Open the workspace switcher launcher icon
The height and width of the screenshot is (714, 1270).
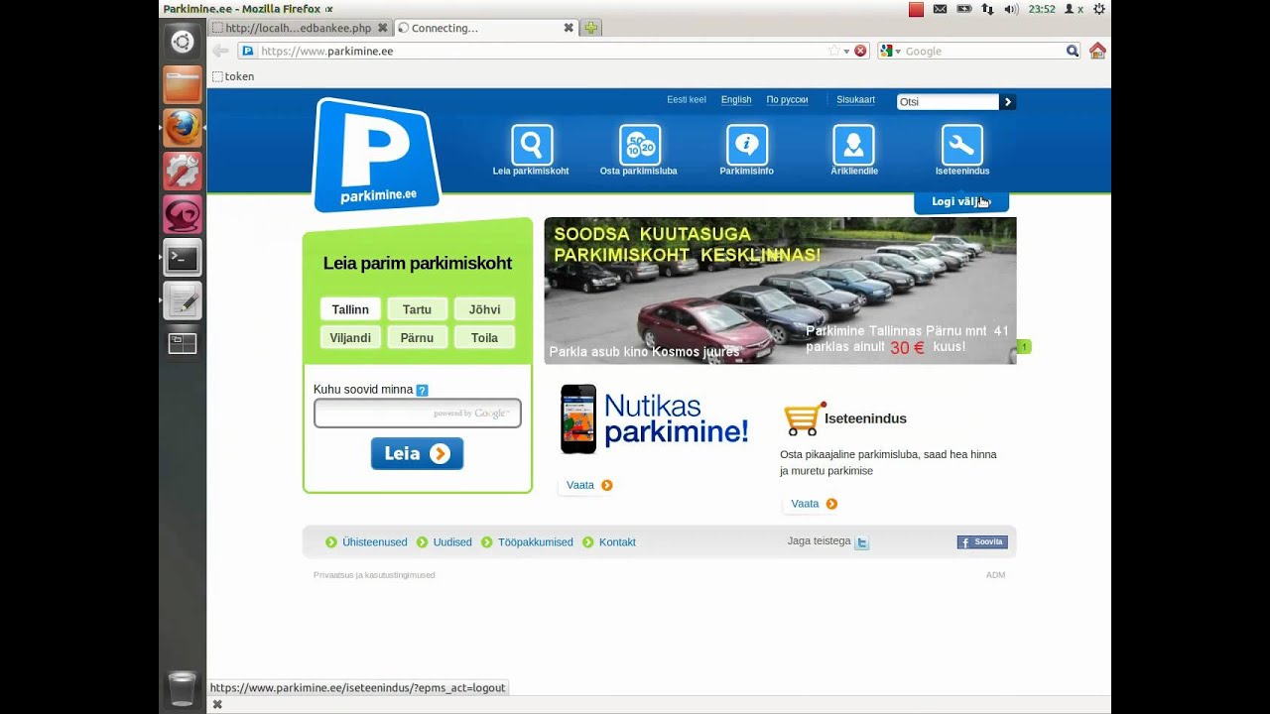[183, 344]
